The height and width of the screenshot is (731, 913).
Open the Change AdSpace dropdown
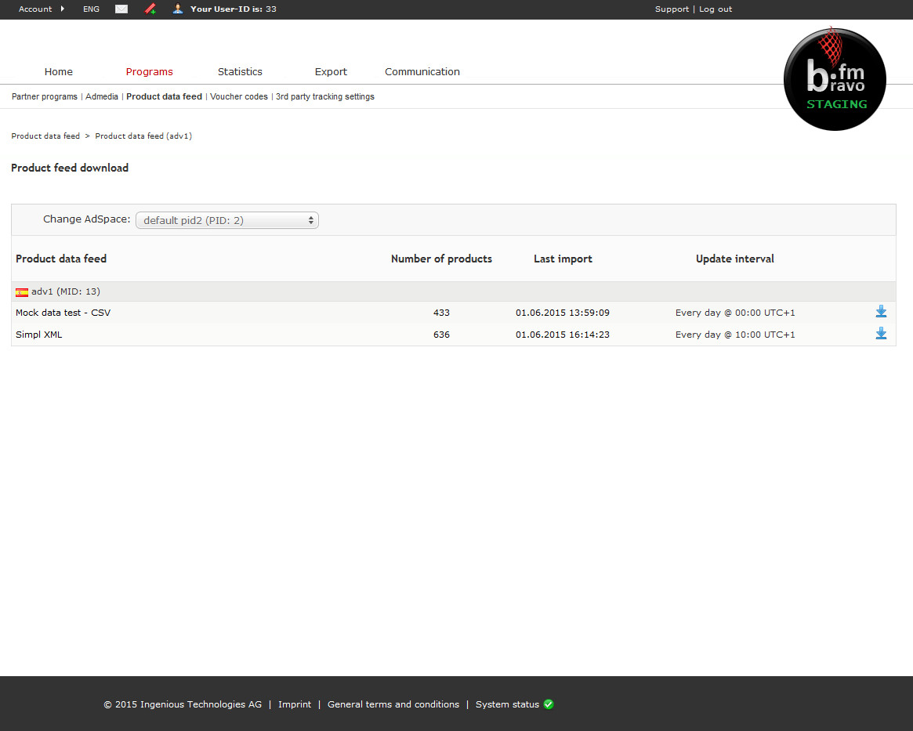pyautogui.click(x=227, y=220)
